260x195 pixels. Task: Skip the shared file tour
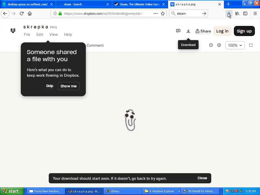tap(50, 86)
